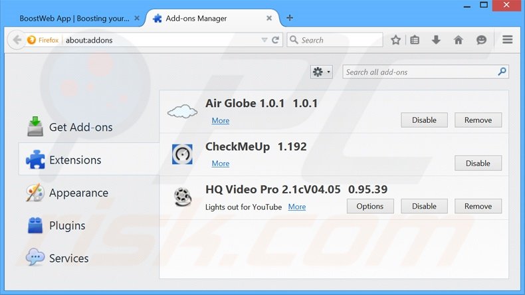The width and height of the screenshot is (525, 295).
Task: Click the reload page icon
Action: (x=276, y=40)
